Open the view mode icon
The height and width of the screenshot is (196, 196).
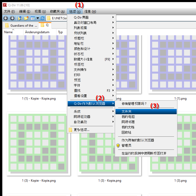click(33, 18)
